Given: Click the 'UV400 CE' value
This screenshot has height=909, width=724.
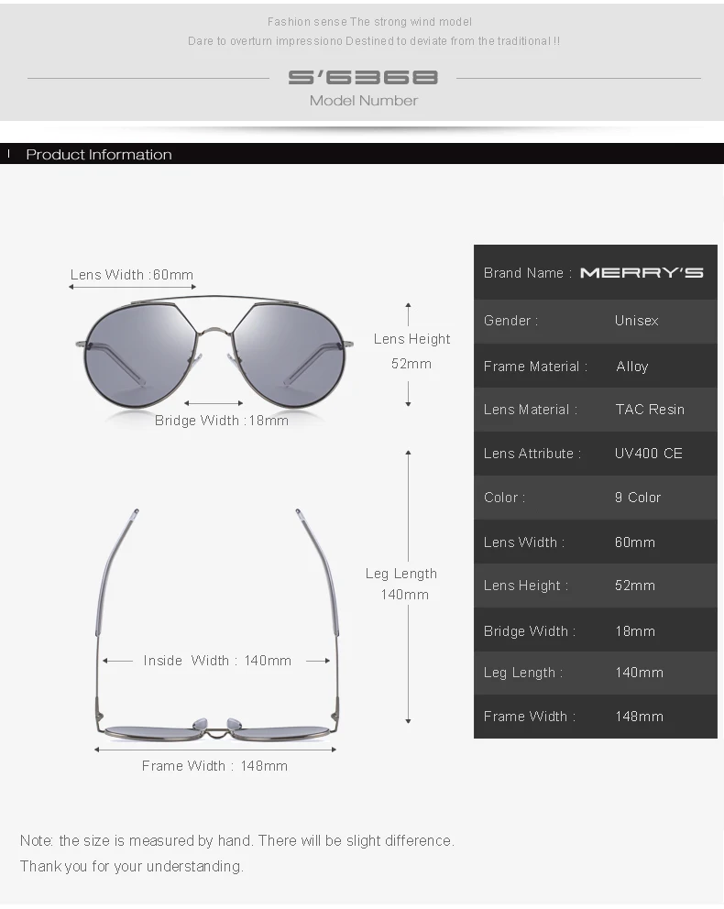Looking at the screenshot, I should coord(649,454).
